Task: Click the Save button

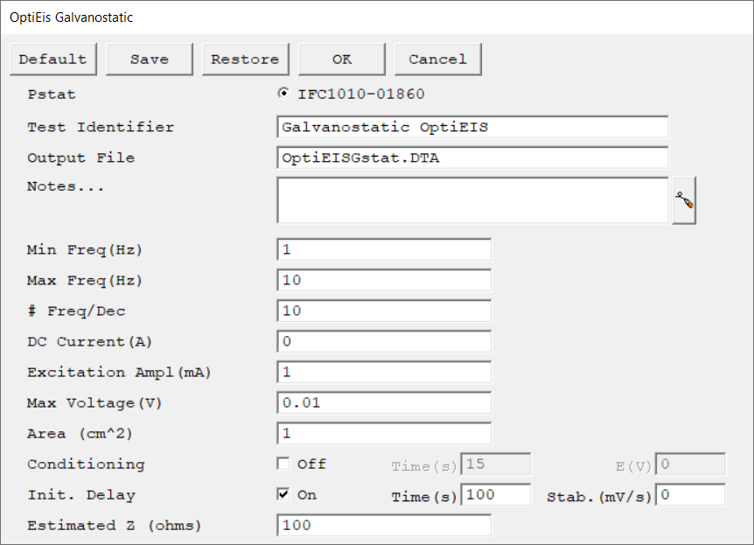Action: coord(150,59)
